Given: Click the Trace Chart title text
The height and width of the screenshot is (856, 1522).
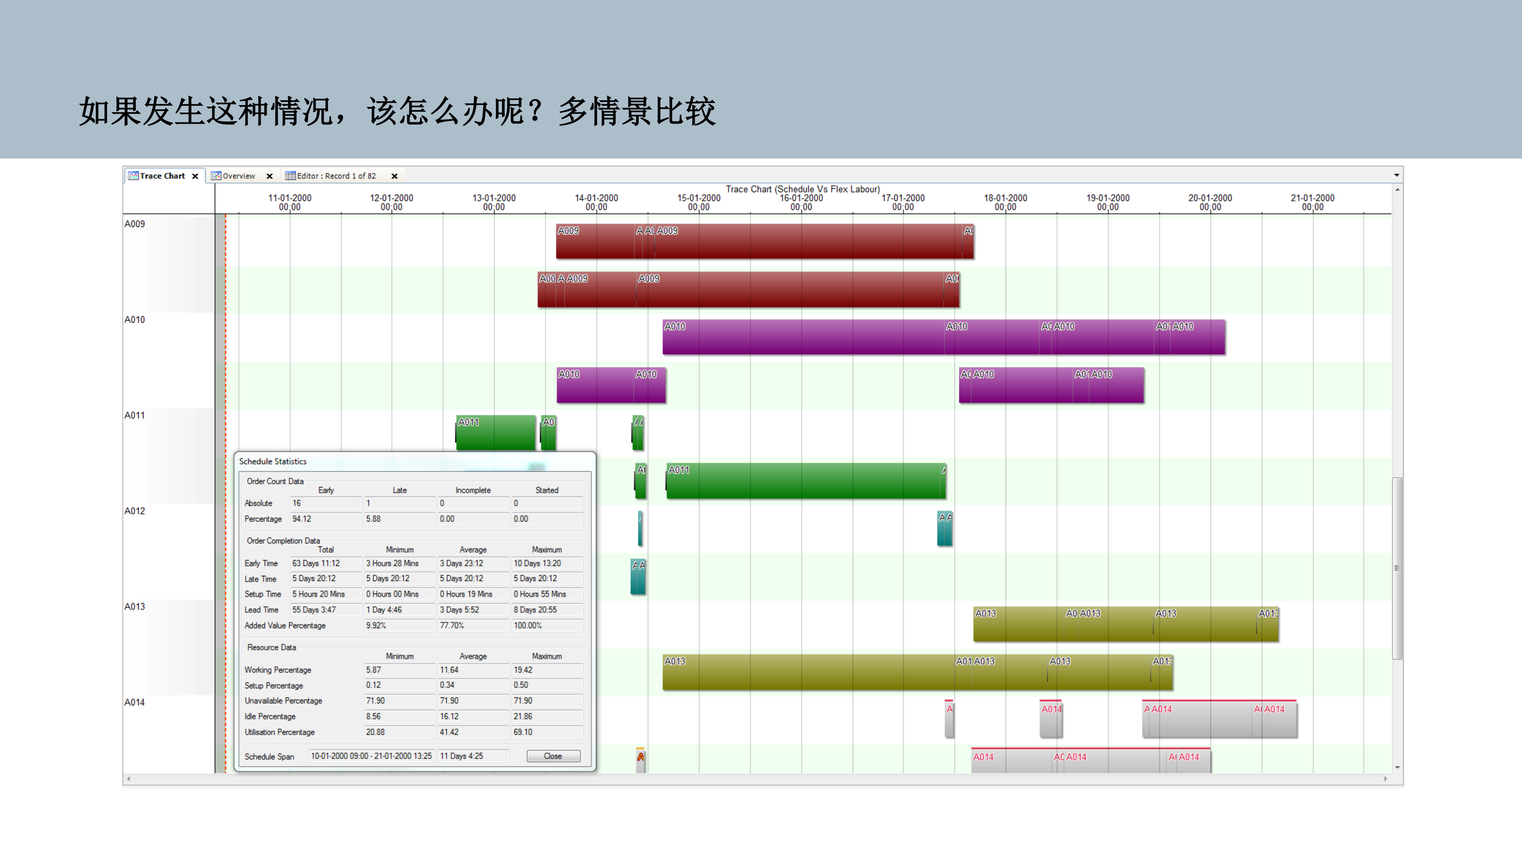Looking at the screenshot, I should click(x=802, y=189).
